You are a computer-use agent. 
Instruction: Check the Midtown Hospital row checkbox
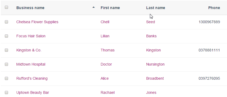tap(6, 64)
